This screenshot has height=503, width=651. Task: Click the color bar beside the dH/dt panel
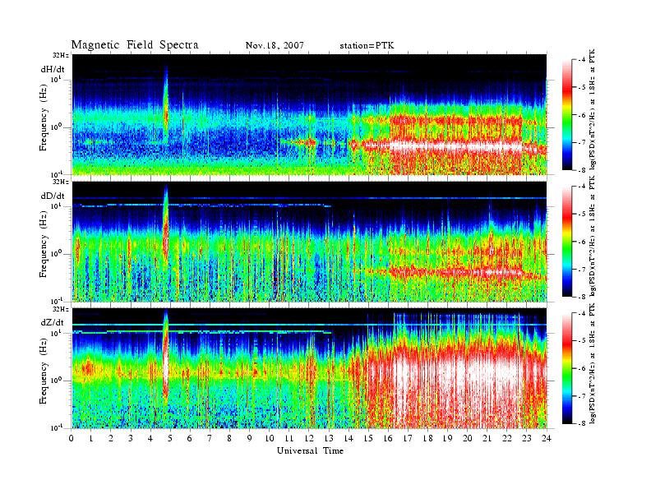566,115
